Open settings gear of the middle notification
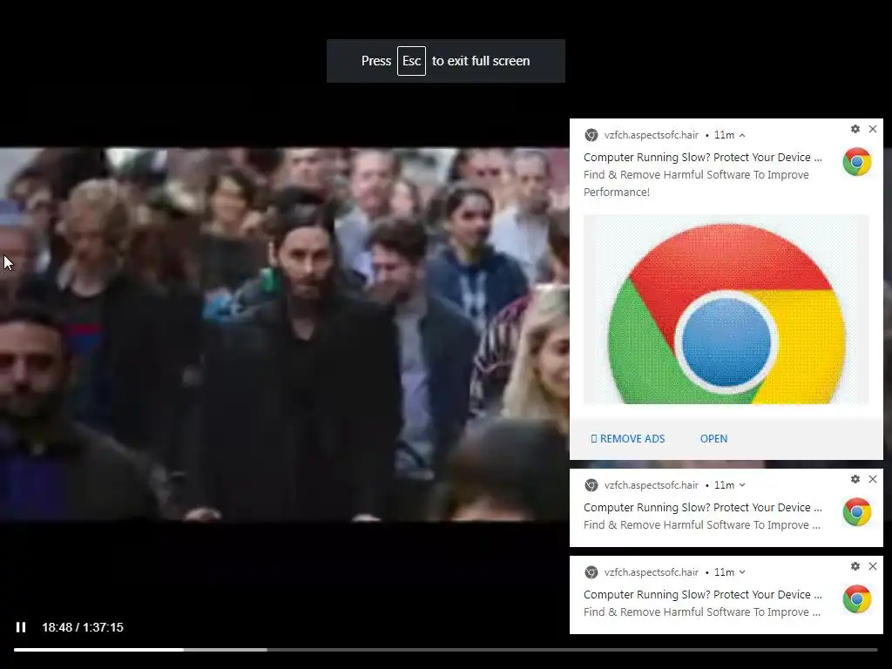Screen dimensions: 892x669 tap(855, 479)
